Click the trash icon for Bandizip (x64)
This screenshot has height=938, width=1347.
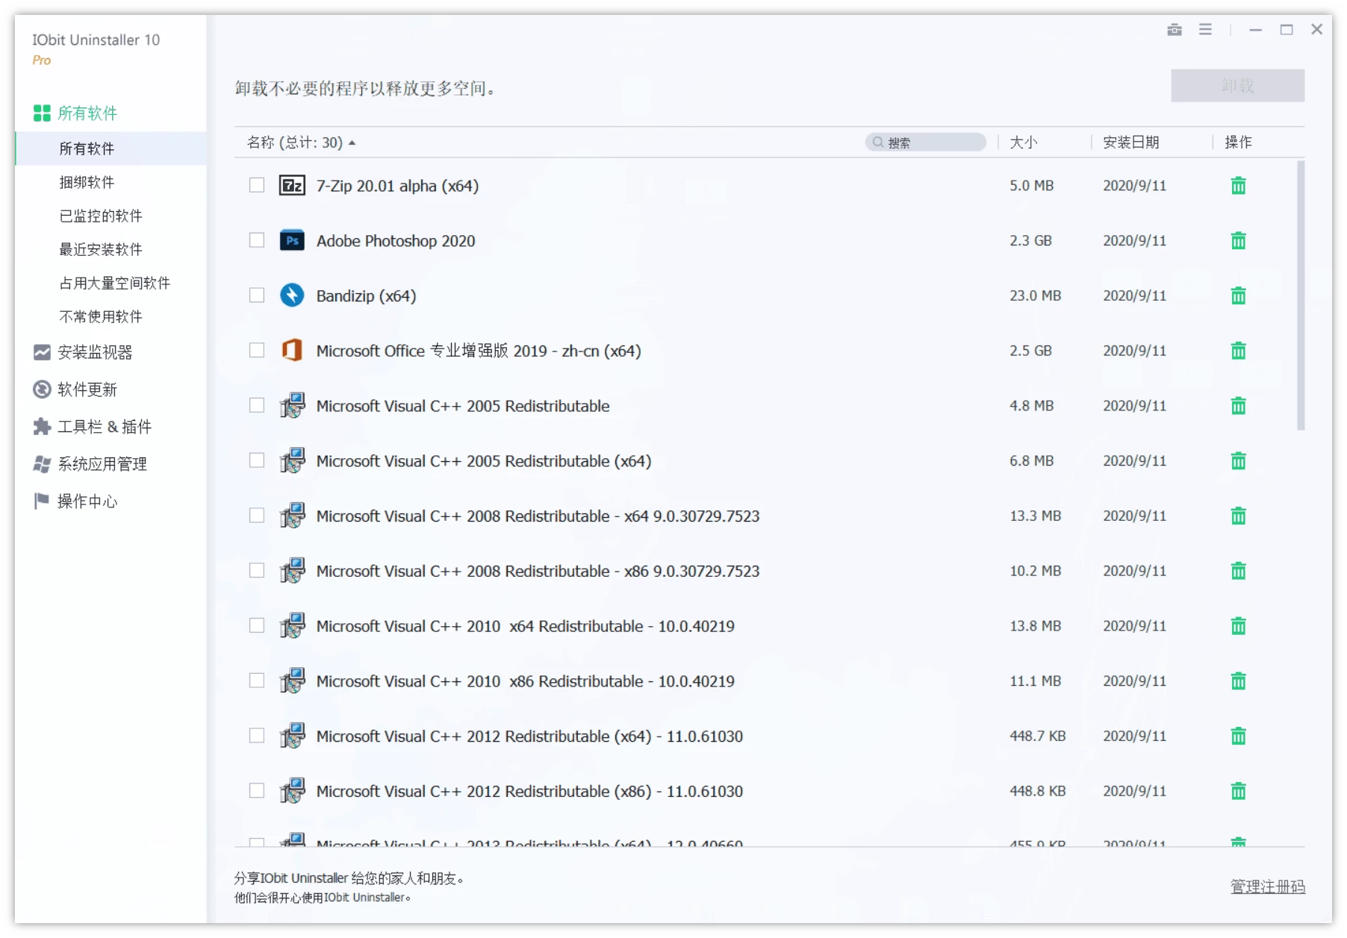[1238, 296]
